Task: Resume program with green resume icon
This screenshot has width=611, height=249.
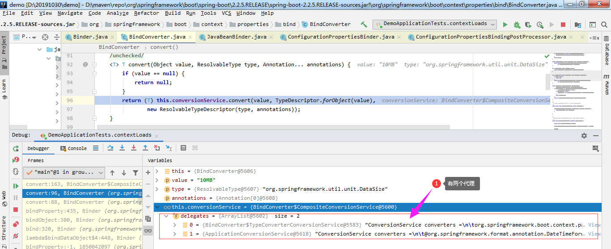Action: pyautogui.click(x=16, y=186)
